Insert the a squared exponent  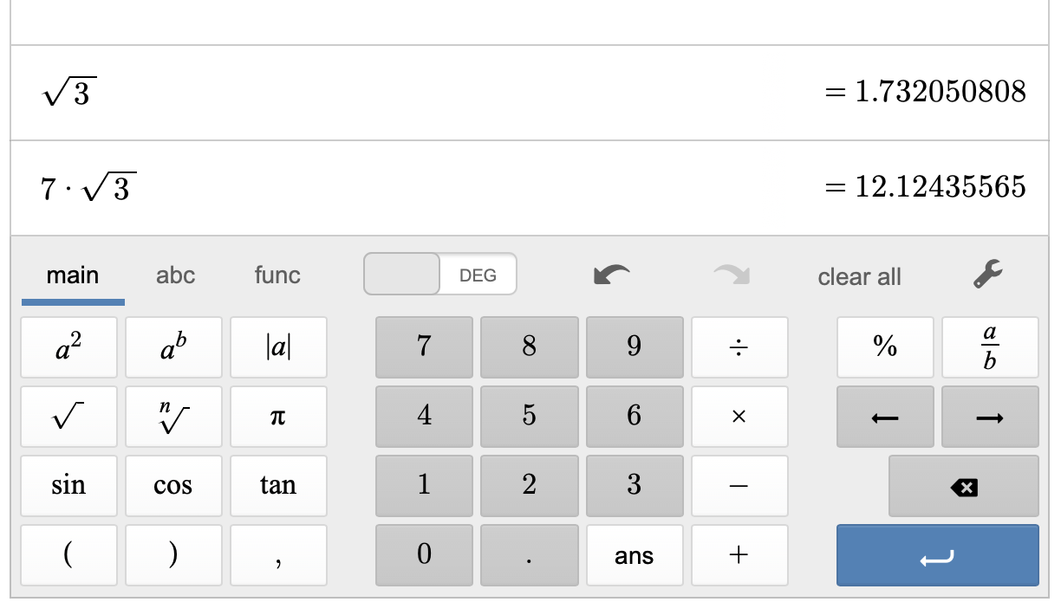(x=68, y=347)
